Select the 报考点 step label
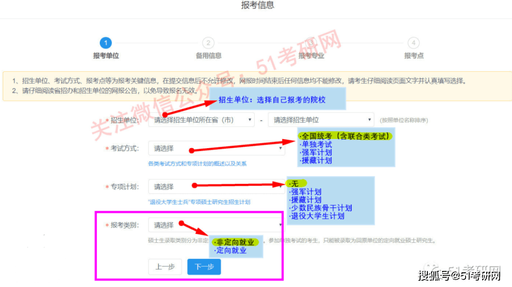The image size is (512, 287). click(x=414, y=56)
